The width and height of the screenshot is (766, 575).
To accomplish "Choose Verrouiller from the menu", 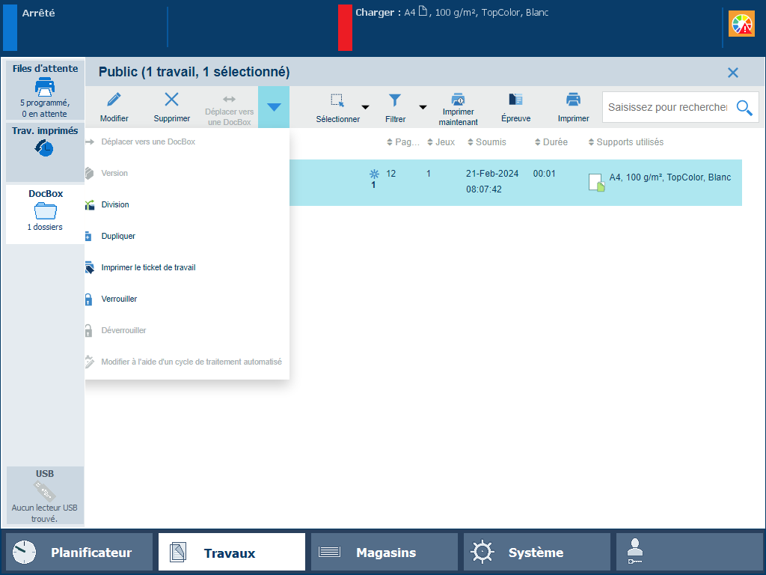I will 119,299.
